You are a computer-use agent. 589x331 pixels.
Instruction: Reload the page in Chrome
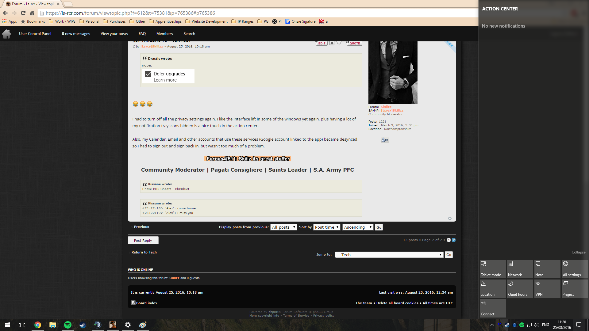click(23, 13)
